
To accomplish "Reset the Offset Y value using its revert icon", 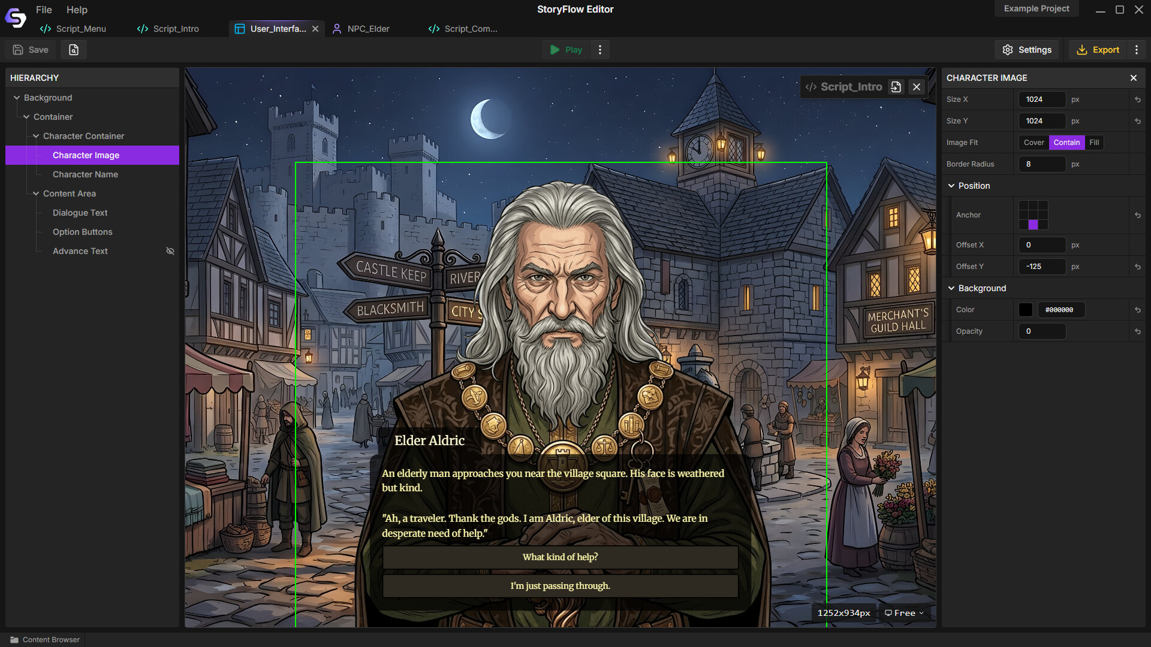I will pyautogui.click(x=1138, y=267).
